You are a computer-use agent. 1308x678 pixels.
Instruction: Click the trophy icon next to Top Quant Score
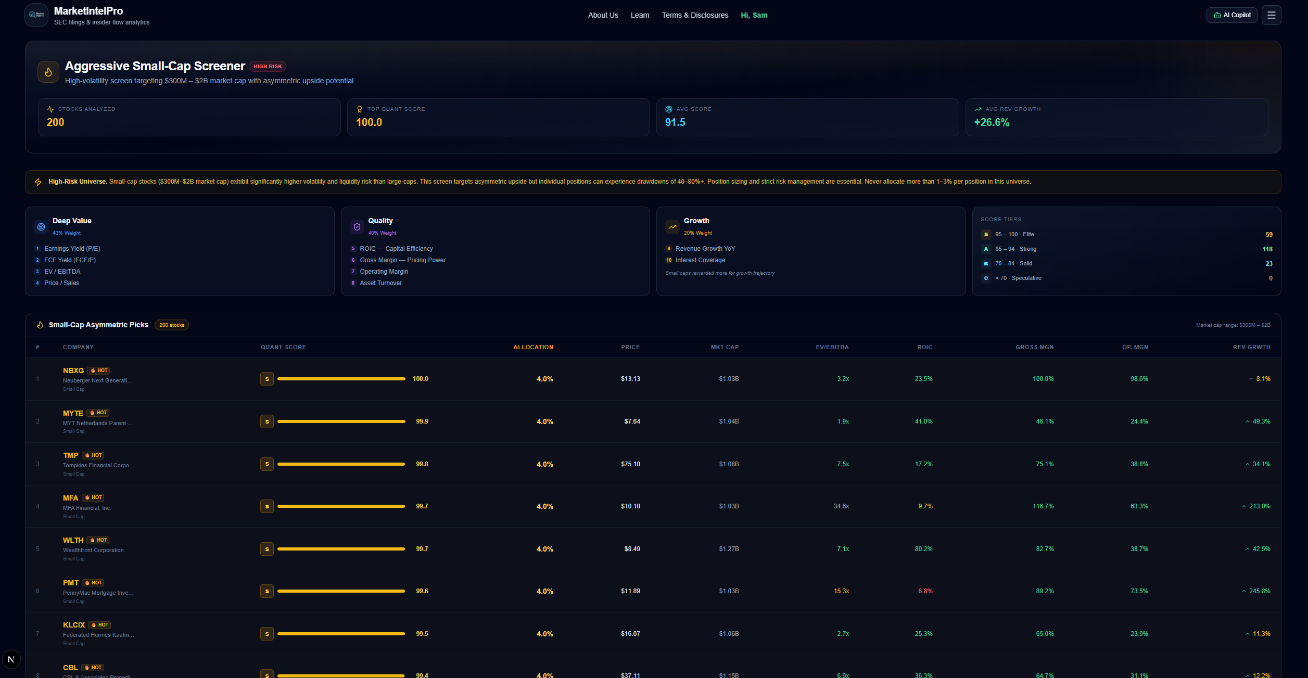[359, 109]
